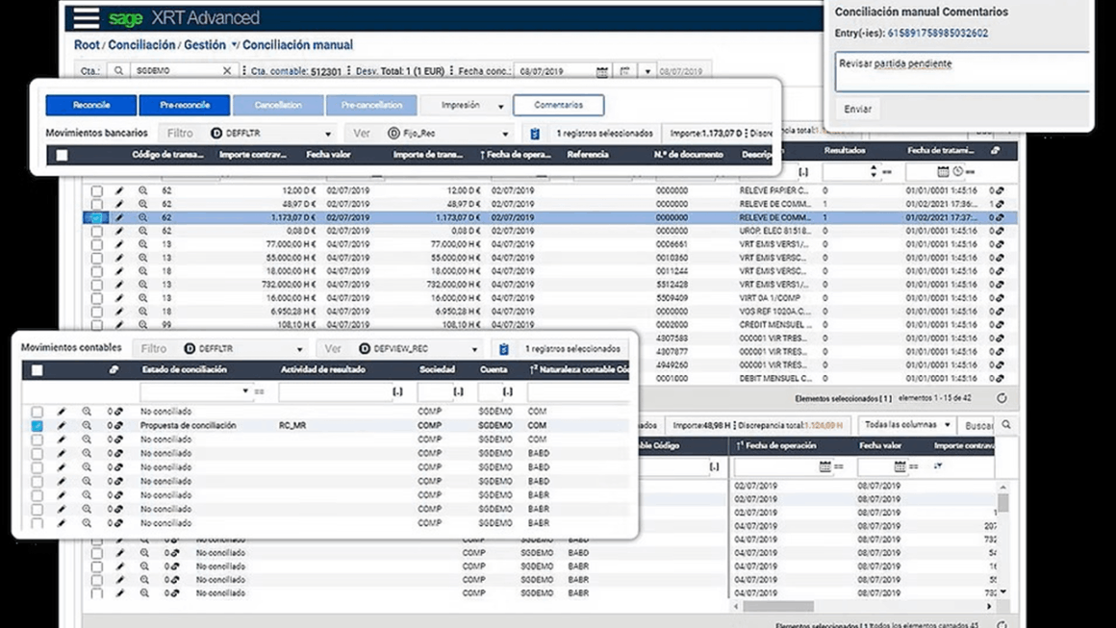1116x628 pixels.
Task: Click link icon on Propuesta de conciliación row
Action: [118, 425]
